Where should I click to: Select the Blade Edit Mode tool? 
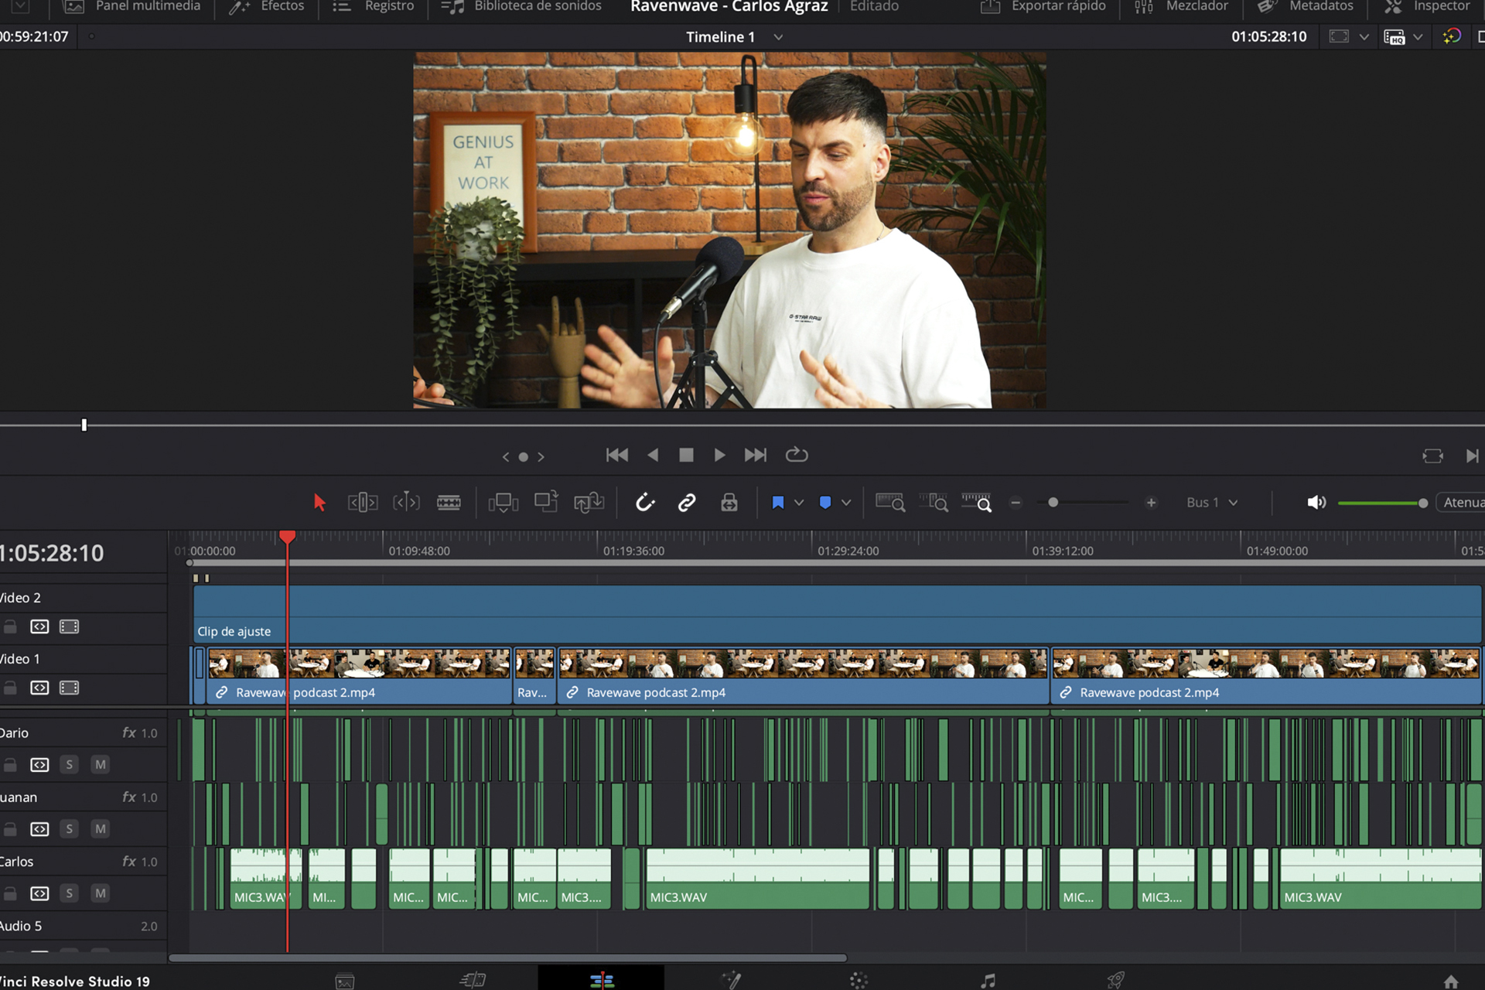449,503
